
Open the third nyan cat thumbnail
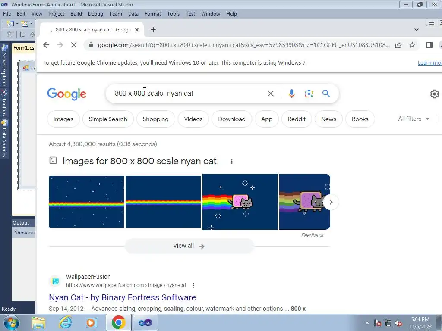tap(240, 202)
